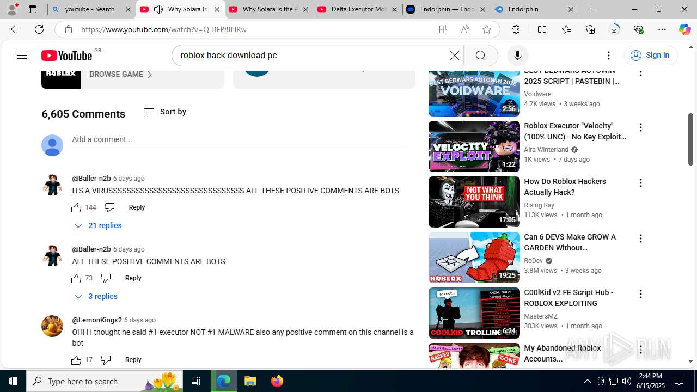The height and width of the screenshot is (392, 697).
Task: Click the Sign in button
Action: [651, 56]
